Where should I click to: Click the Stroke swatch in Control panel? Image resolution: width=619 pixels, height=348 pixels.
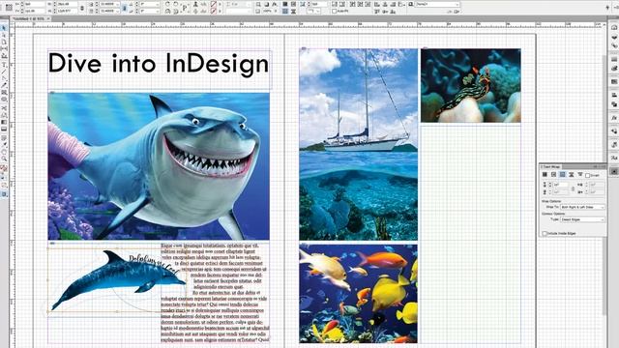(x=213, y=11)
